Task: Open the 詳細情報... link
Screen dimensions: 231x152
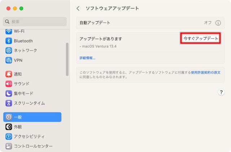Action: [87, 58]
